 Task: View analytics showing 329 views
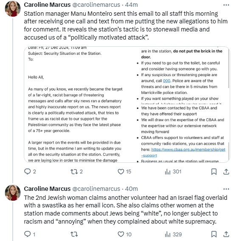click(x=173, y=234)
